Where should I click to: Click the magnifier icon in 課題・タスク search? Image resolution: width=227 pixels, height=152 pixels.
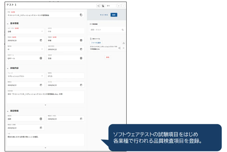[x=123, y=30]
